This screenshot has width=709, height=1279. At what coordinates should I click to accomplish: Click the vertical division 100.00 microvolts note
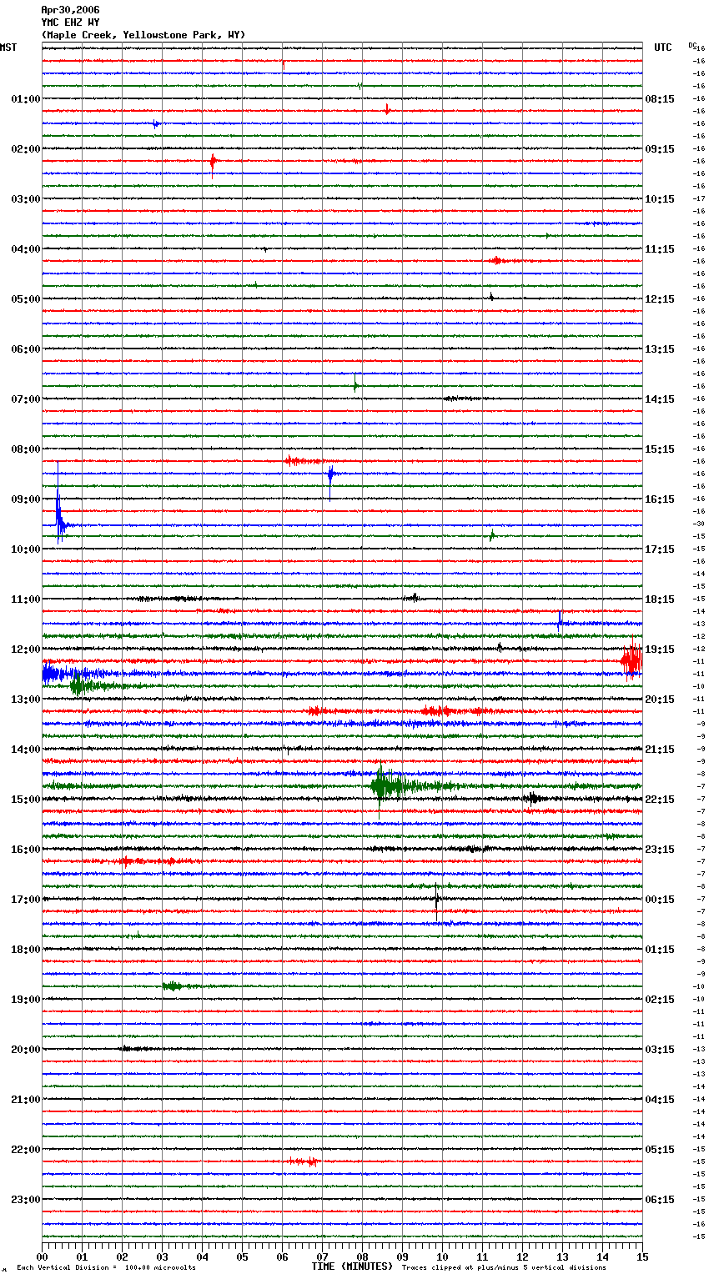(x=106, y=1268)
